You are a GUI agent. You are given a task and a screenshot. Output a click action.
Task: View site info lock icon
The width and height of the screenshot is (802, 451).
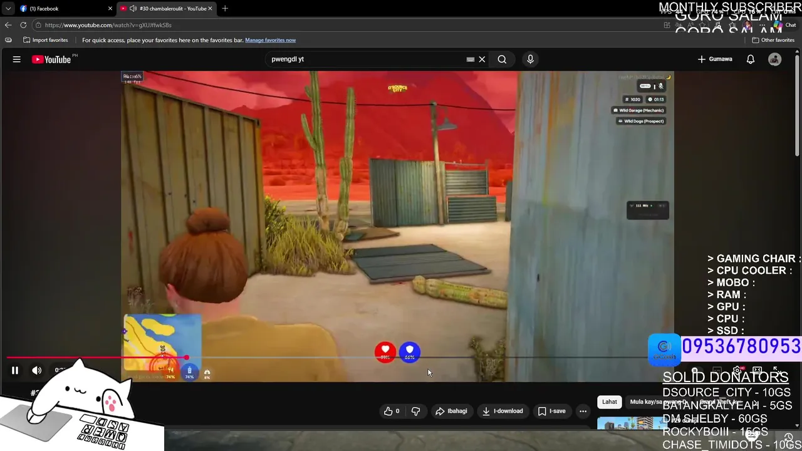tap(38, 25)
